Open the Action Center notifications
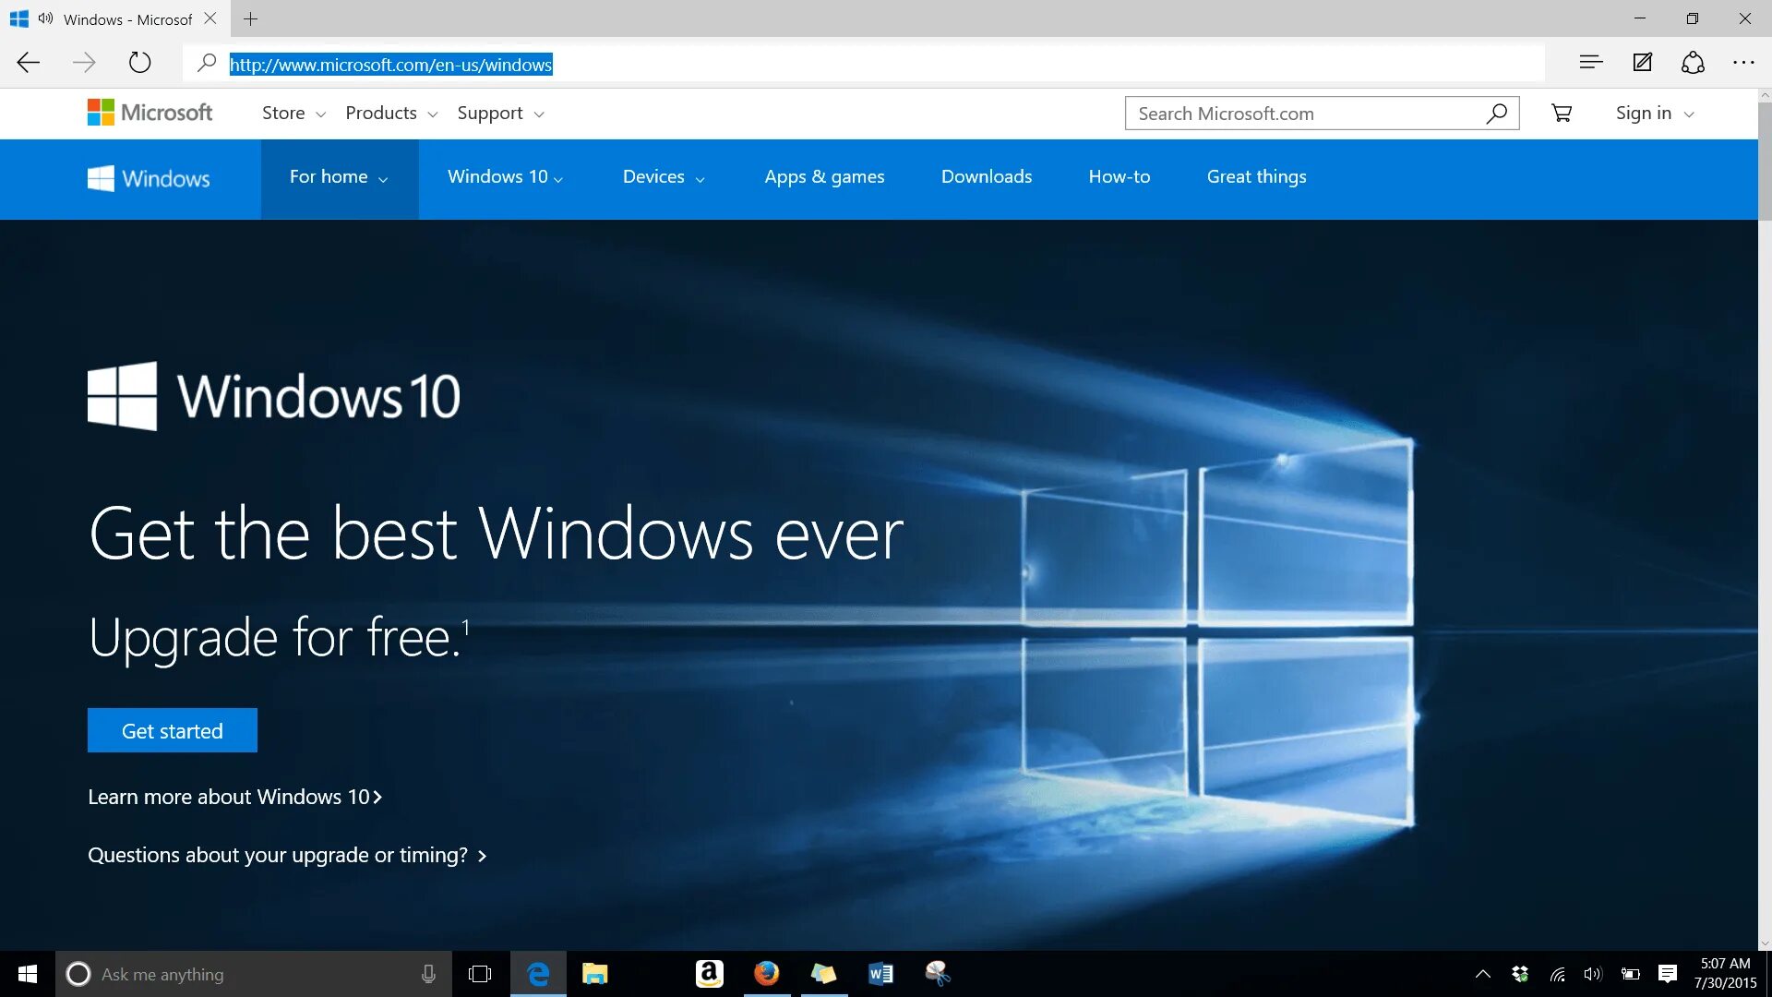Image resolution: width=1772 pixels, height=997 pixels. coord(1668,974)
